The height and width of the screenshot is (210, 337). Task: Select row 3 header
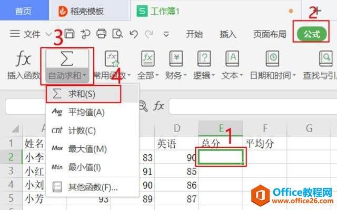point(11,171)
